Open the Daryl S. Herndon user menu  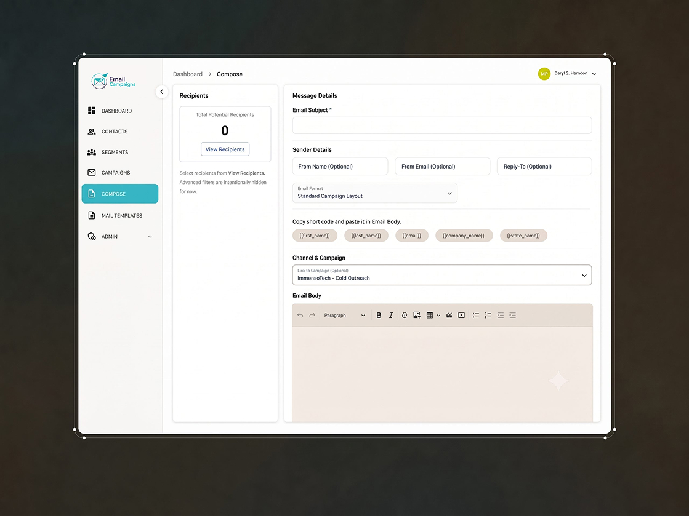574,73
